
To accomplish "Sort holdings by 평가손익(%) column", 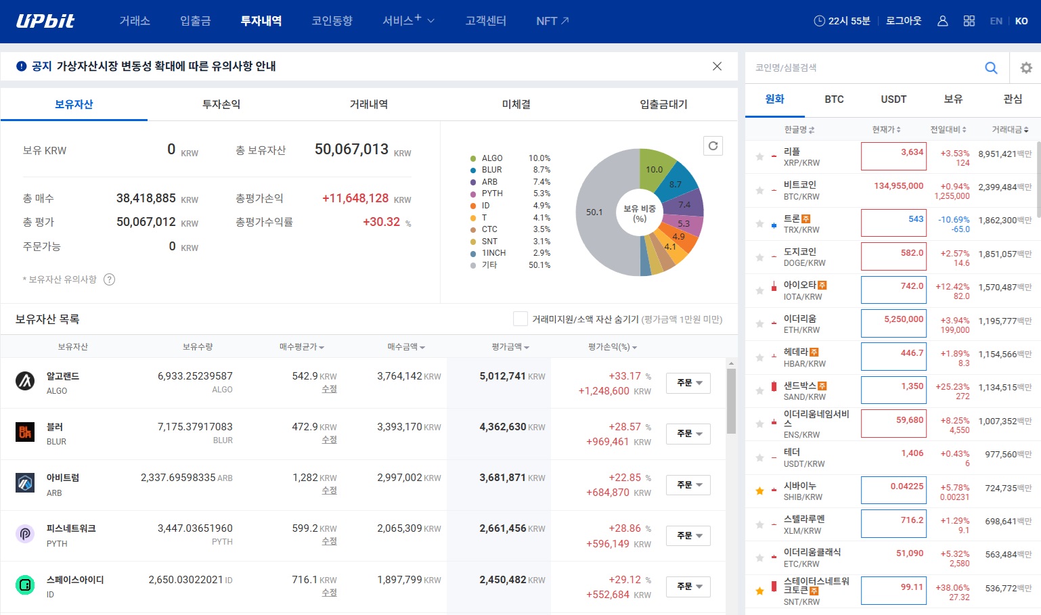I will (x=613, y=347).
